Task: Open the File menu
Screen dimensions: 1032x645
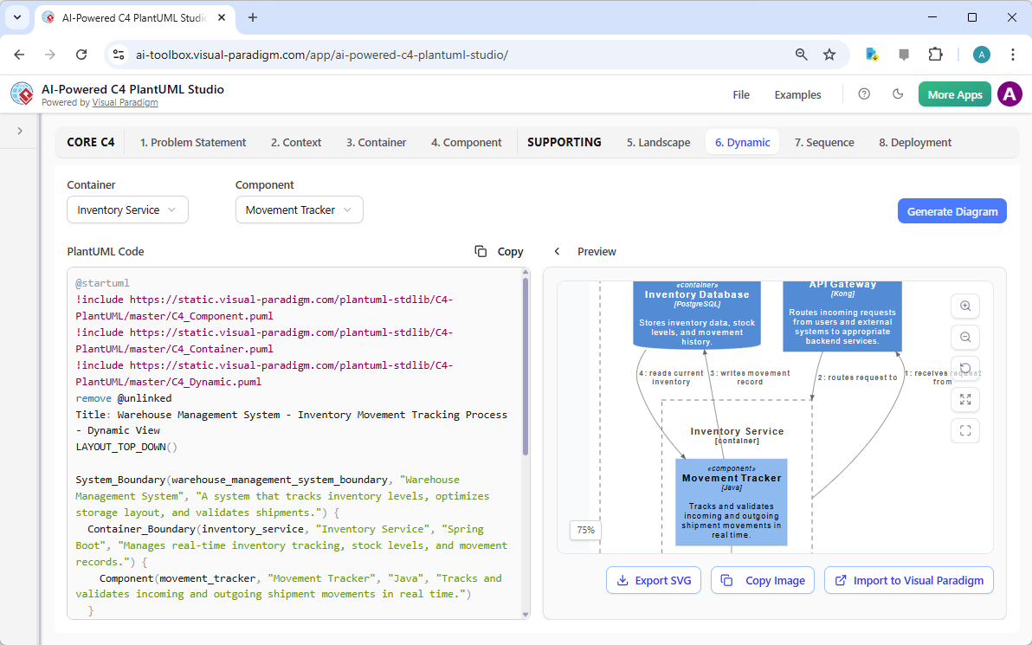Action: pos(741,94)
